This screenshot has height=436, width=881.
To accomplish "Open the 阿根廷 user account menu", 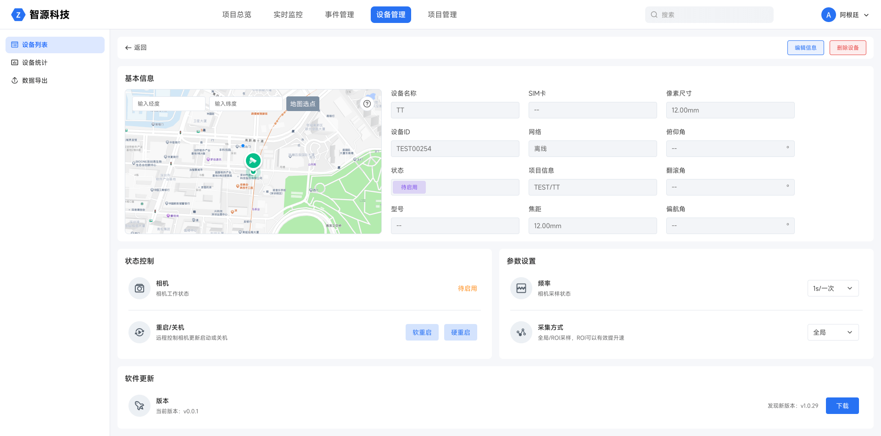I will pyautogui.click(x=853, y=15).
